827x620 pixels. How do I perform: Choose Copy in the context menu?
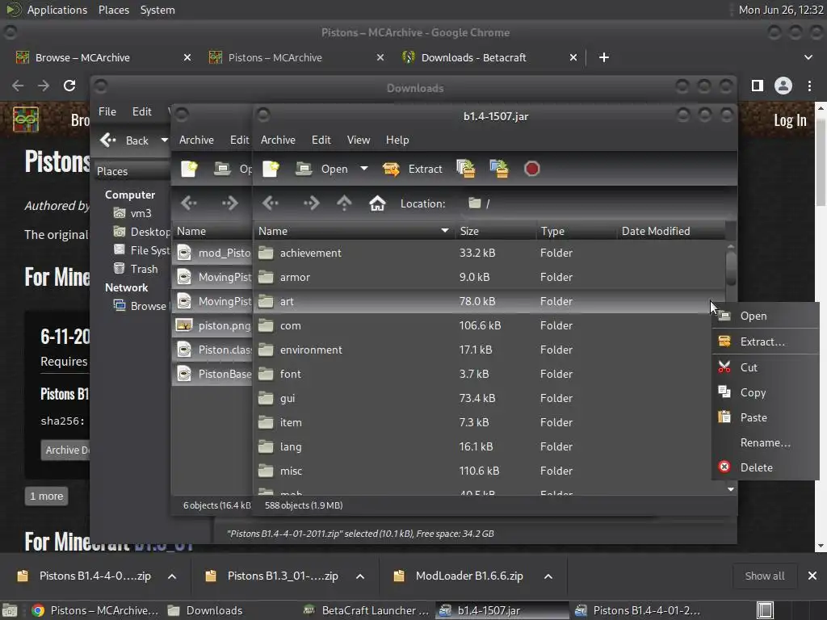tap(765, 392)
